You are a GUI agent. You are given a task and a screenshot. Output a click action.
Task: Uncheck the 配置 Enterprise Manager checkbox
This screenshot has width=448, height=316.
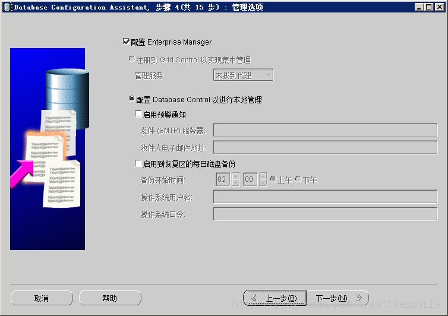pyautogui.click(x=126, y=42)
